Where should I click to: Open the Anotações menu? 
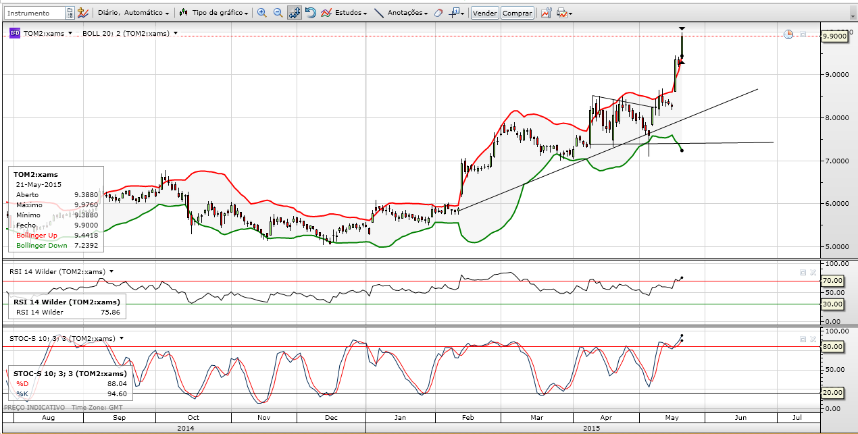pyautogui.click(x=407, y=13)
